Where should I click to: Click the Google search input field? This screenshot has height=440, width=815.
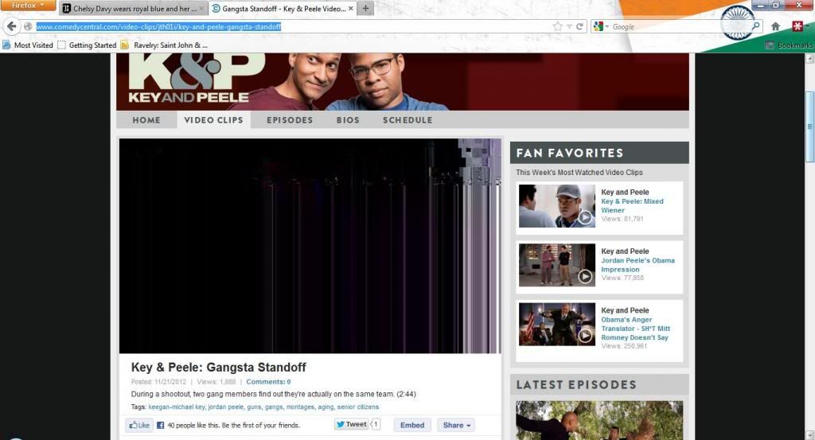point(680,26)
